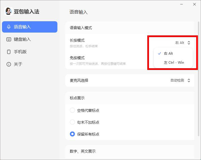Click the checkmark next to 右 Alt
The image size is (201, 160).
tap(159, 54)
